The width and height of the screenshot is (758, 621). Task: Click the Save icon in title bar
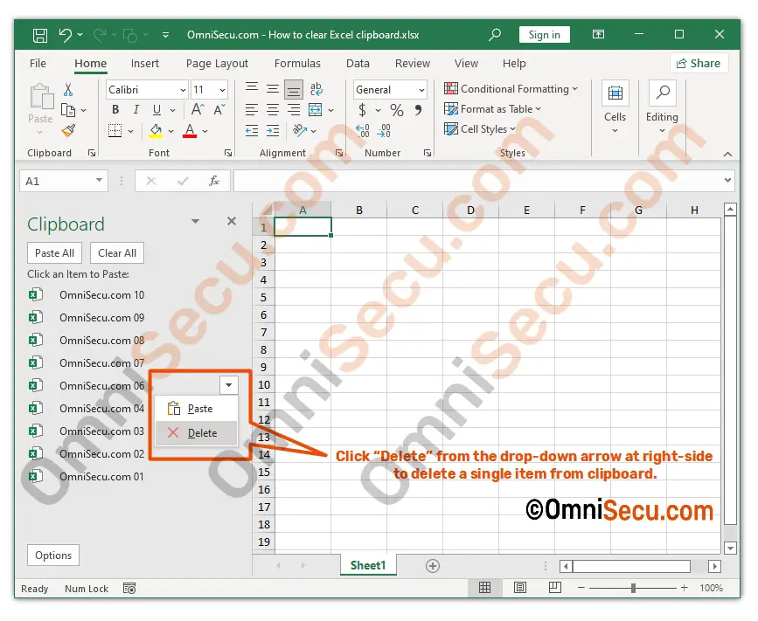tap(39, 35)
